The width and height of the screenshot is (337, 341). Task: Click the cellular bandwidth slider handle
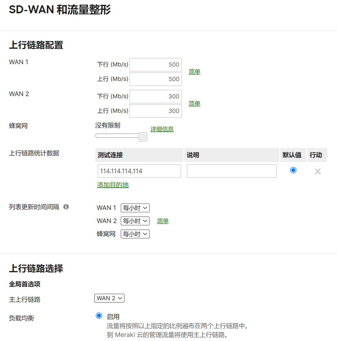[143, 137]
